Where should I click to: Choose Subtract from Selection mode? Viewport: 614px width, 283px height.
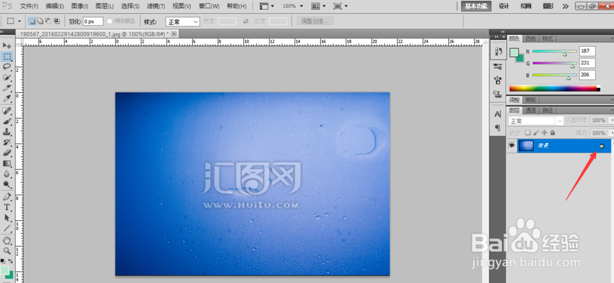pos(48,21)
